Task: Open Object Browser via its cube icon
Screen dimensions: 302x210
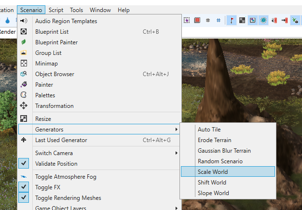Action: (x=24, y=74)
